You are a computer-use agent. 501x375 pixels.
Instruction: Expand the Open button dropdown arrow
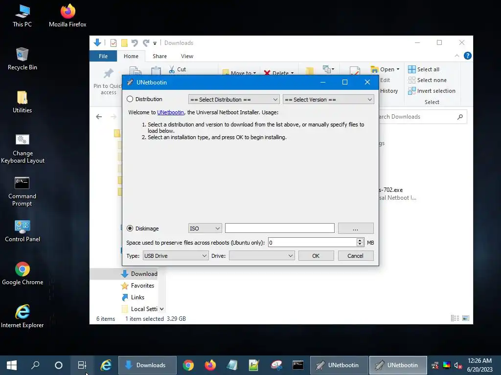pos(398,69)
